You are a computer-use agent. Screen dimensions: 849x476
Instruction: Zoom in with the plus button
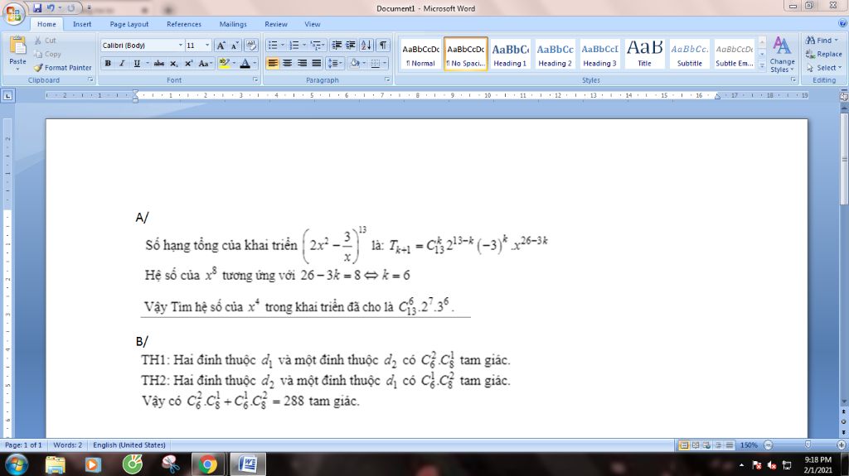(841, 445)
